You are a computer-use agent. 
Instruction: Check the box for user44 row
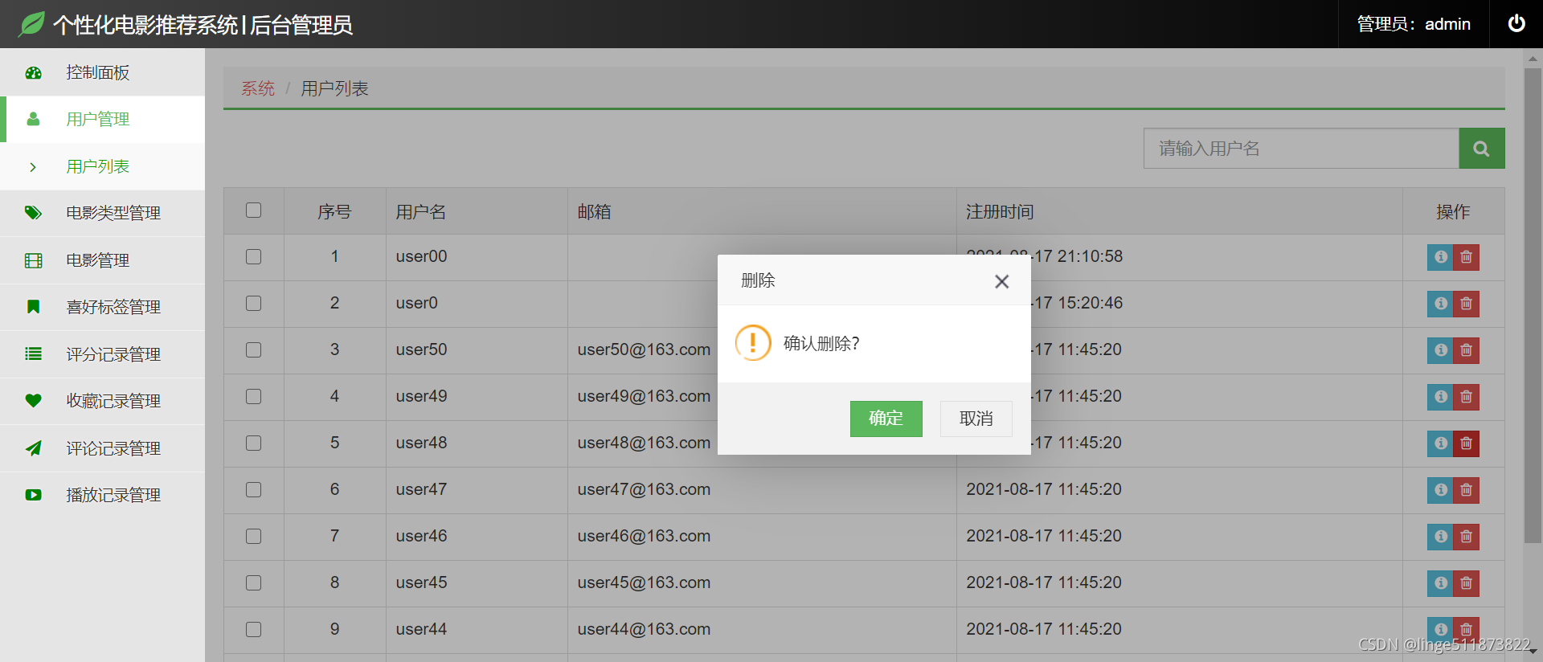(254, 630)
